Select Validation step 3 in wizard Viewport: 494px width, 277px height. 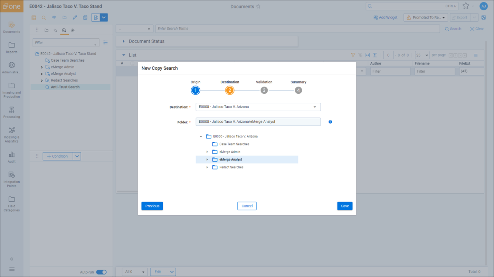click(264, 90)
